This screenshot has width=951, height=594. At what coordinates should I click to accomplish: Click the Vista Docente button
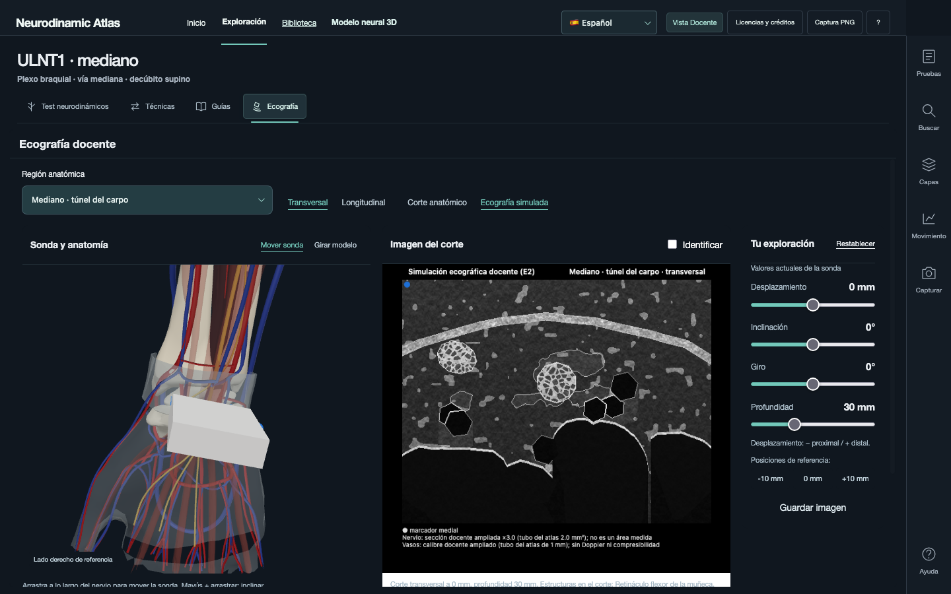click(x=695, y=22)
